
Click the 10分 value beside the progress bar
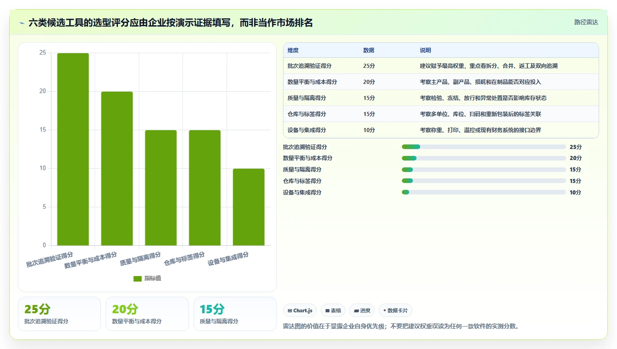(x=575, y=193)
